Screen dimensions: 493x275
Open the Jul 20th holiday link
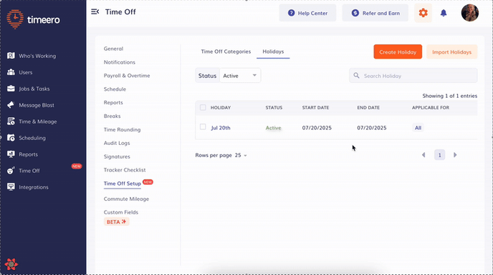(221, 128)
